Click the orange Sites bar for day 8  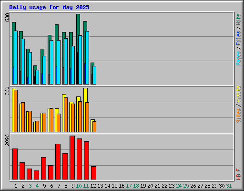pyautogui.click(x=66, y=115)
